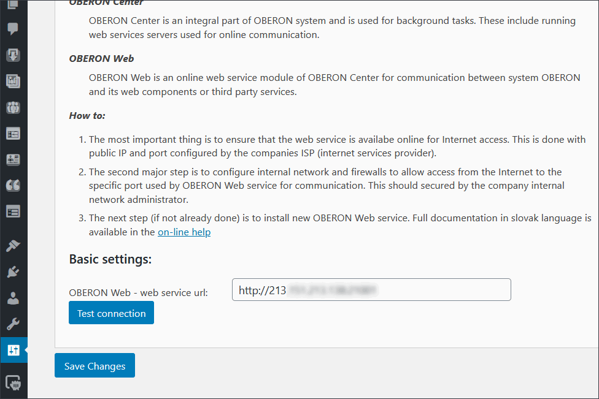Open the ID card sidebar menu icon
The width and height of the screenshot is (599, 399).
(x=13, y=159)
